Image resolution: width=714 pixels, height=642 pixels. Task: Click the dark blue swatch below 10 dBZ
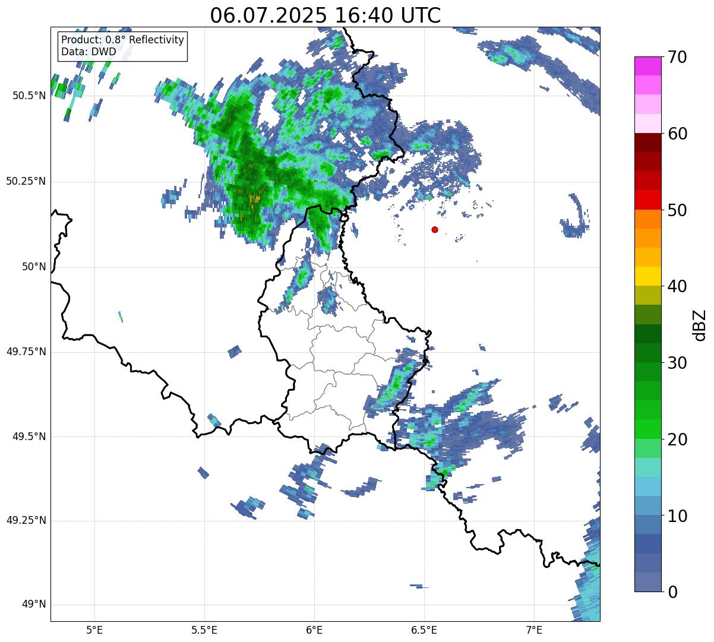point(647,544)
